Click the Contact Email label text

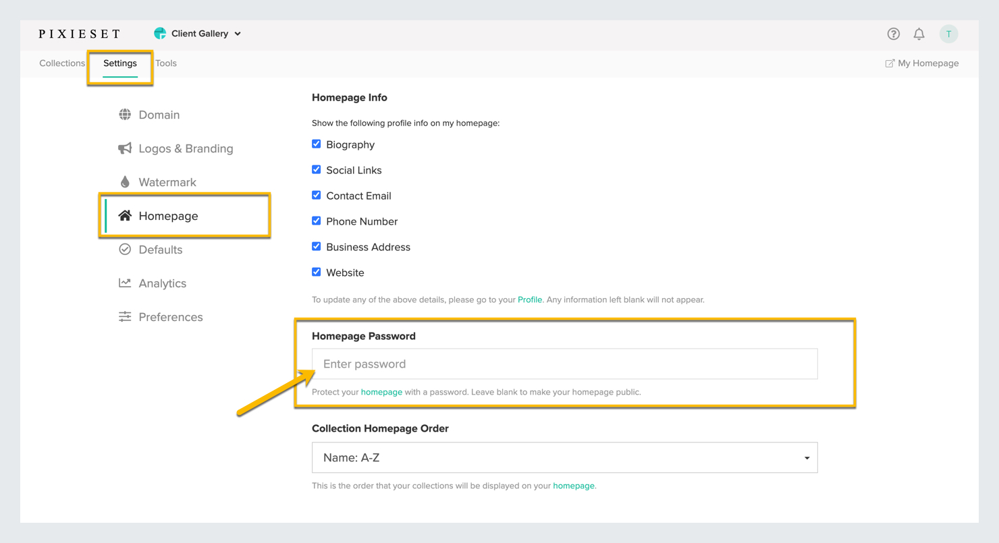tap(358, 196)
